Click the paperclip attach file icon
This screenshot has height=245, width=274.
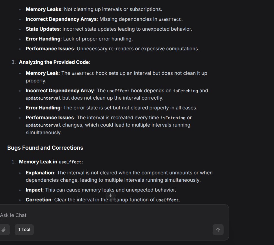[3, 230]
